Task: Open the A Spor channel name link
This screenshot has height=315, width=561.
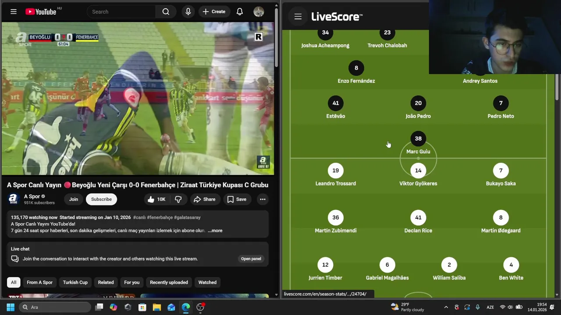Action: [x=32, y=196]
